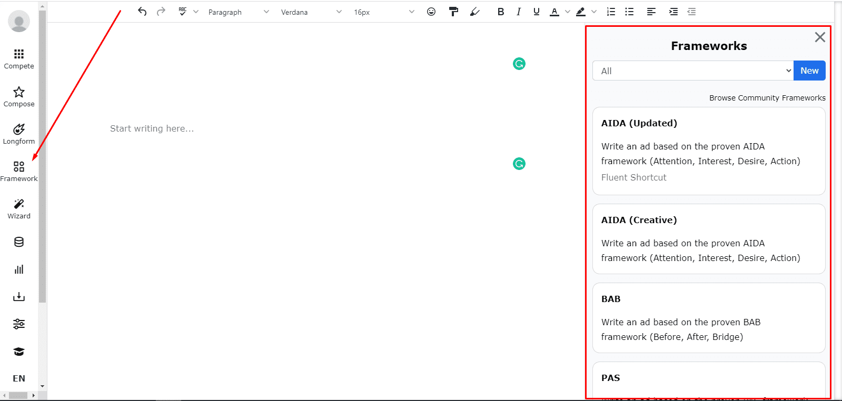Undo the last edit
The height and width of the screenshot is (401, 842).
tap(142, 12)
